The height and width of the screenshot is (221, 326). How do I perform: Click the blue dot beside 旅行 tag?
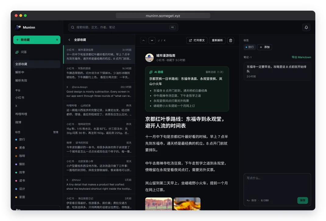pyautogui.click(x=16, y=140)
